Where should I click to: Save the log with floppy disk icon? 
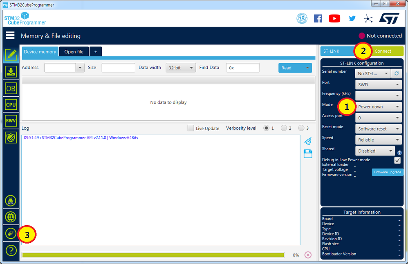click(x=308, y=154)
